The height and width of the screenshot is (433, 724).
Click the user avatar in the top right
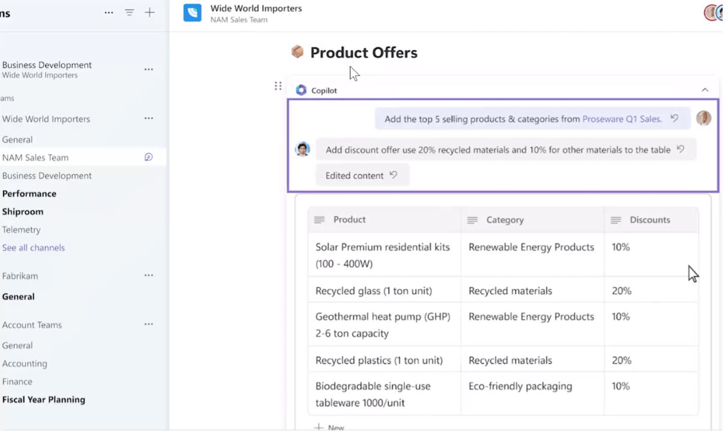tap(711, 12)
